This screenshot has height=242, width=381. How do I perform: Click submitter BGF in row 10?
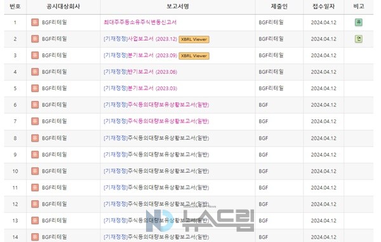tap(264, 171)
